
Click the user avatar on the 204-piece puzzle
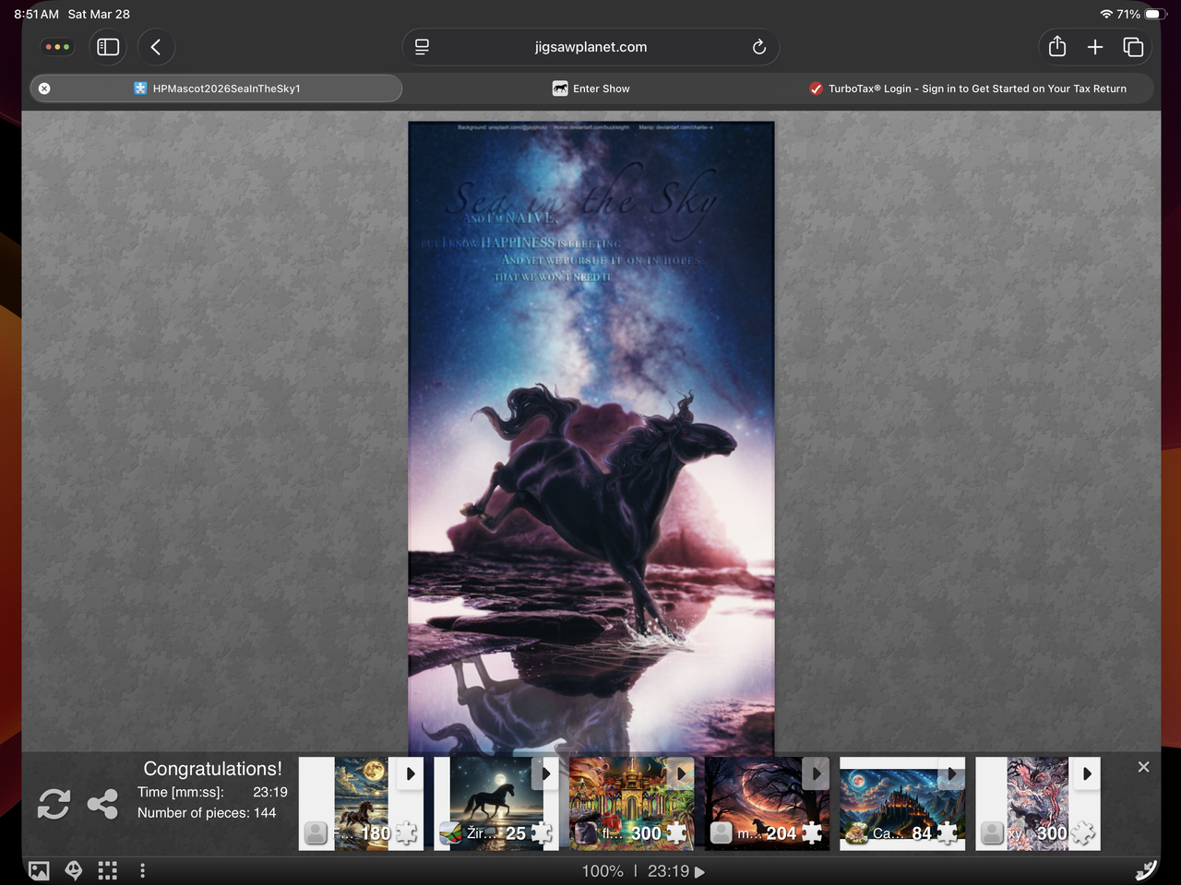point(722,833)
